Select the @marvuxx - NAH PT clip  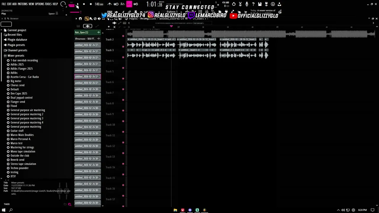tap(87, 39)
